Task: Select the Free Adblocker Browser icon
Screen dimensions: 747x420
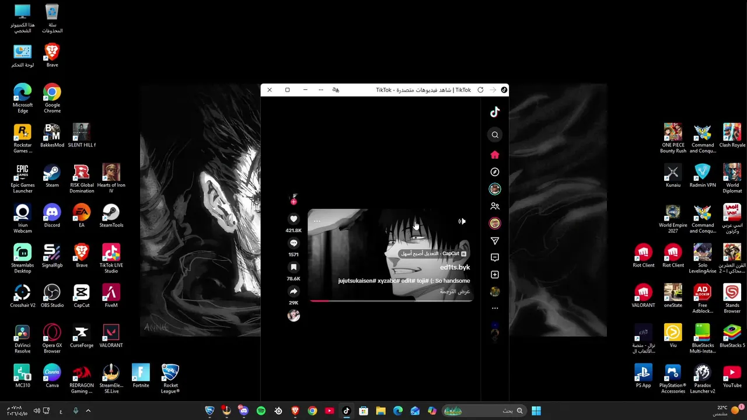Action: (703, 299)
